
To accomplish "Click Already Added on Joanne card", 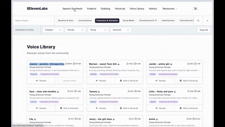I will click(x=69, y=81).
